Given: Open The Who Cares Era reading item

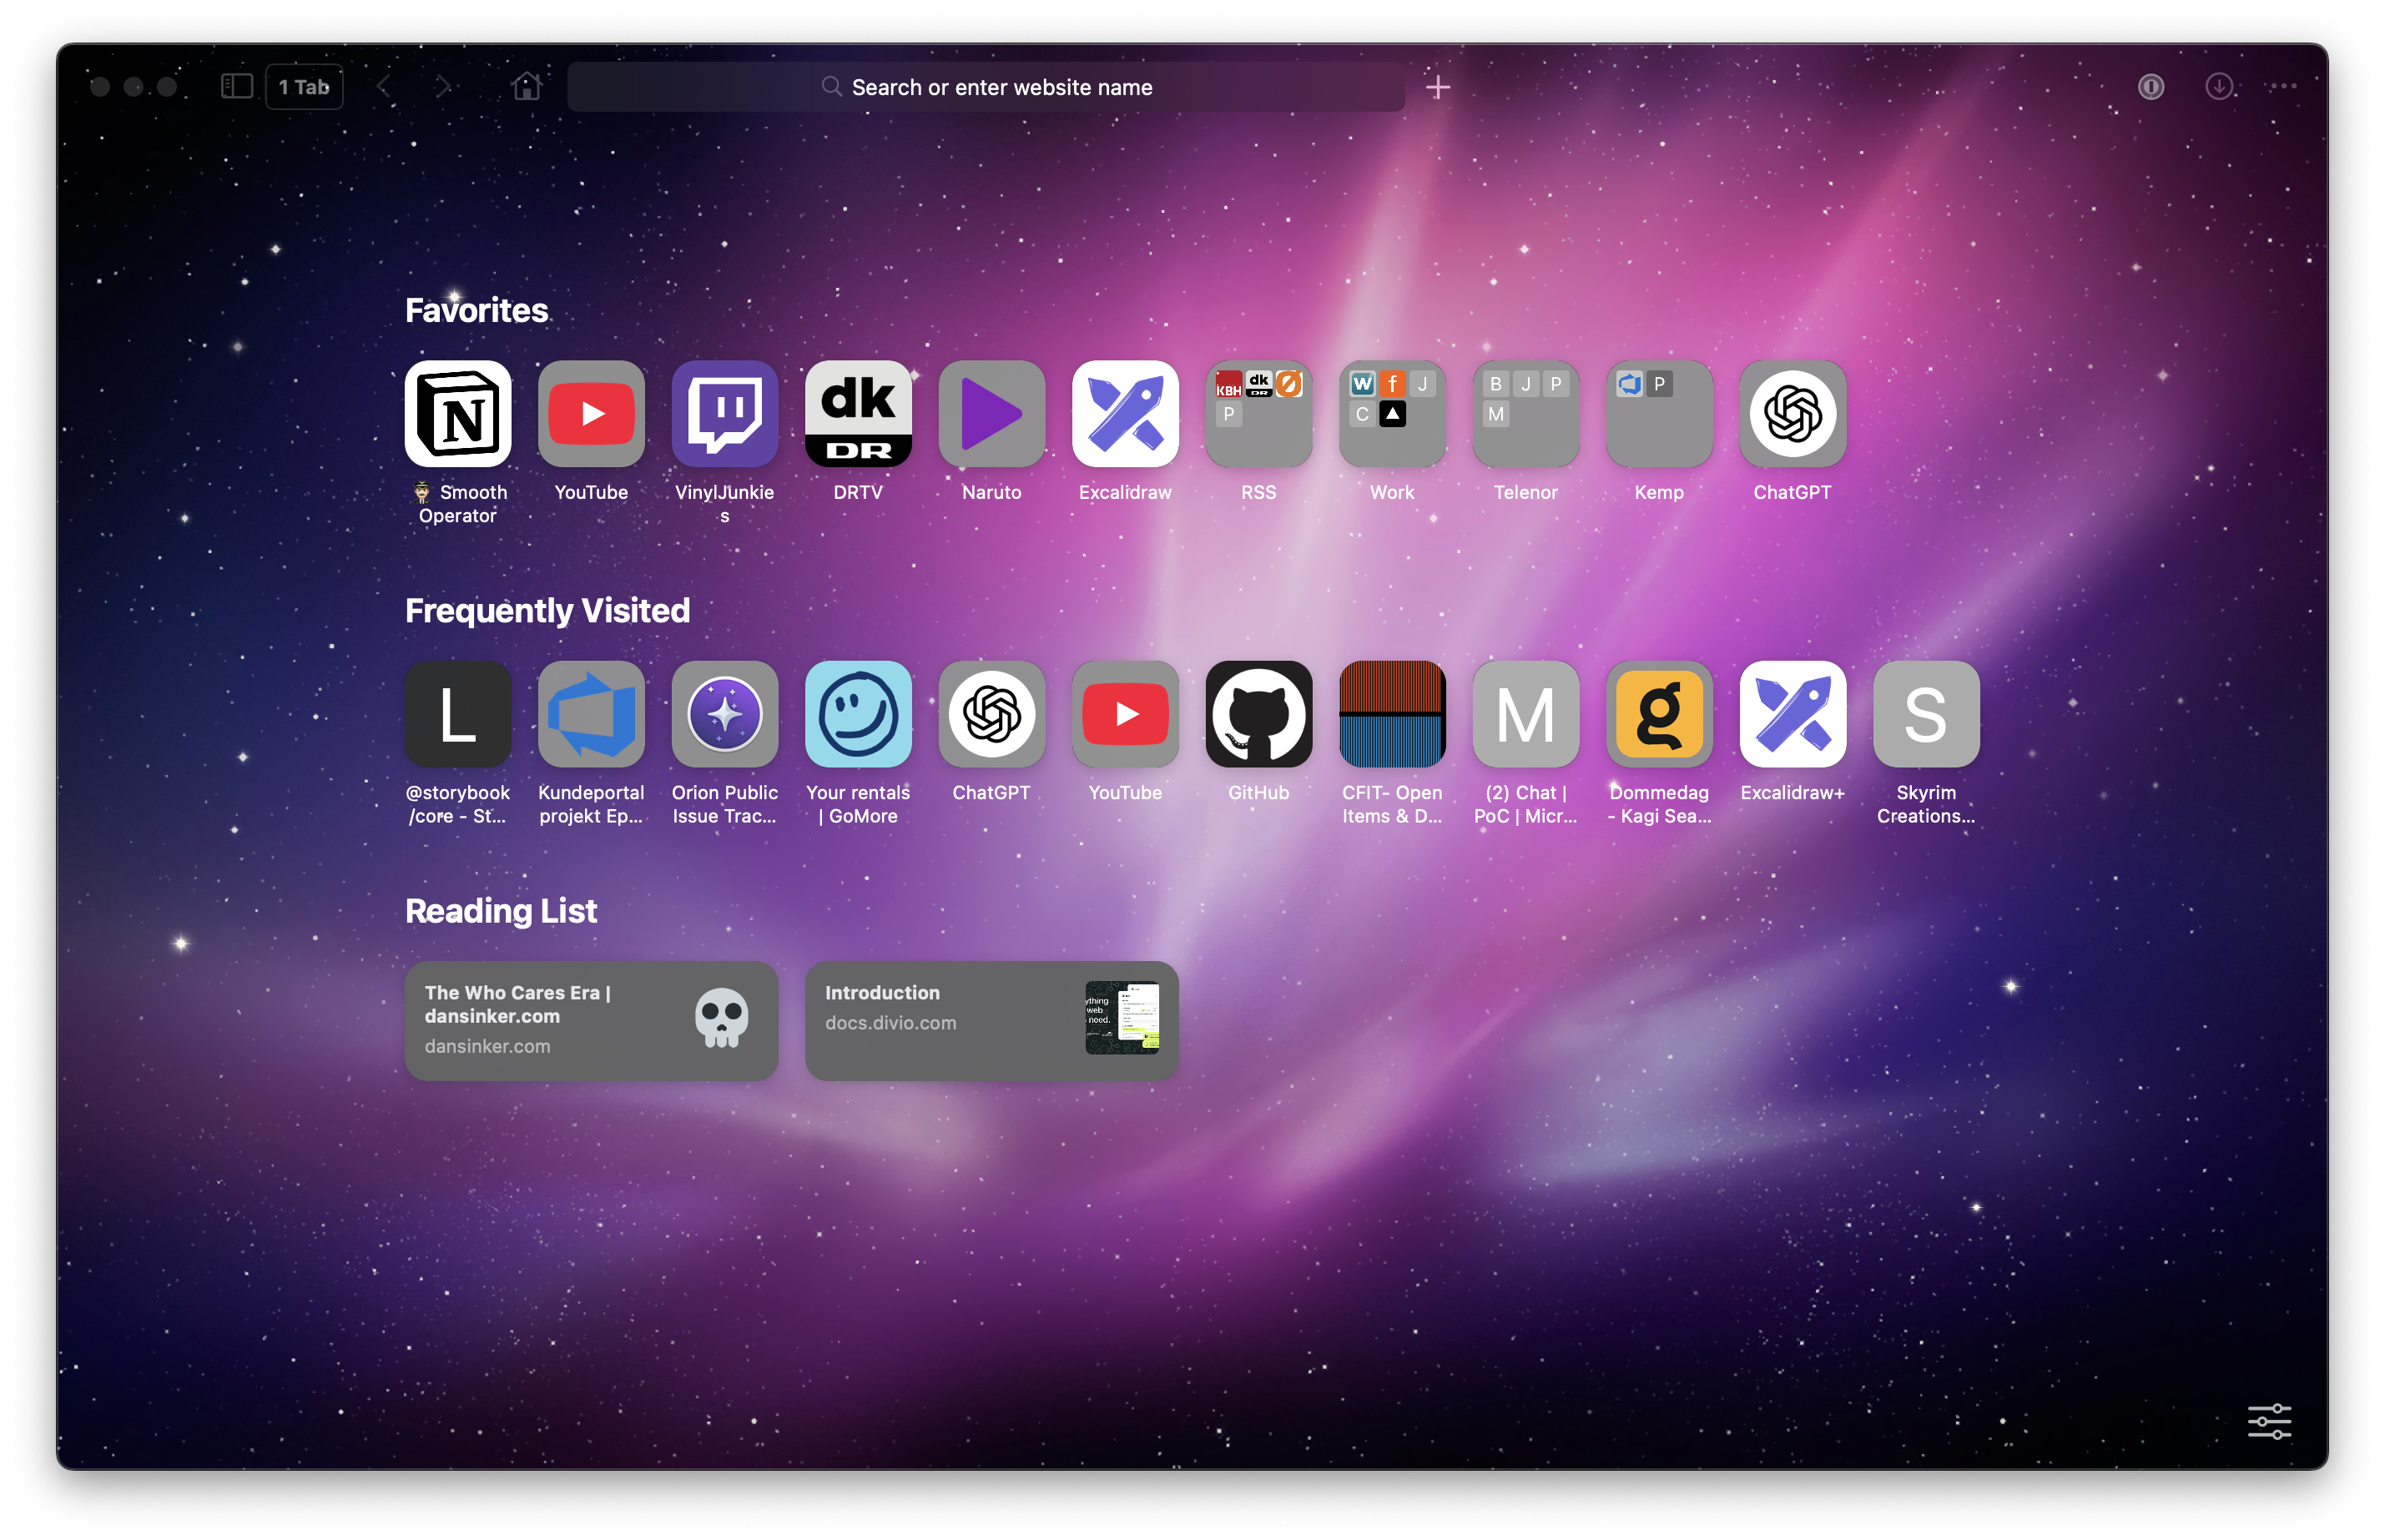Looking at the screenshot, I should click(591, 1020).
